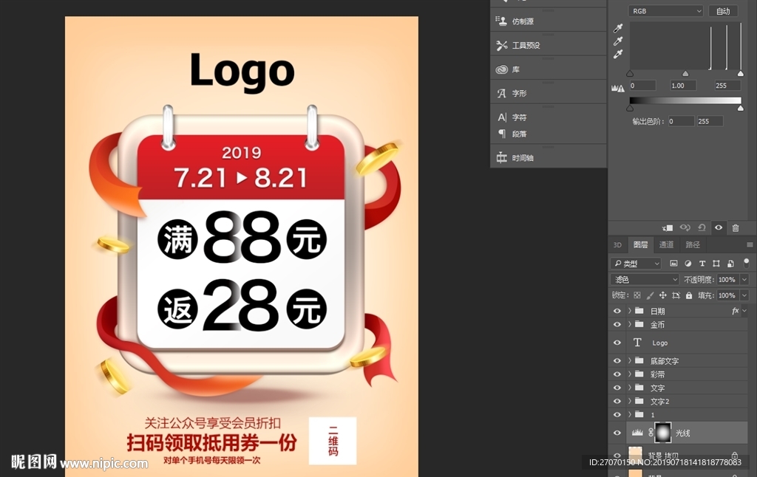The width and height of the screenshot is (757, 477).
Task: Hide the 文字 layer group
Action: click(x=617, y=388)
